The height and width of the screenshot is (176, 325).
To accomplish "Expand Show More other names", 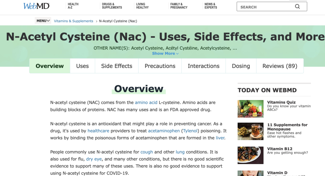I will [x=165, y=53].
